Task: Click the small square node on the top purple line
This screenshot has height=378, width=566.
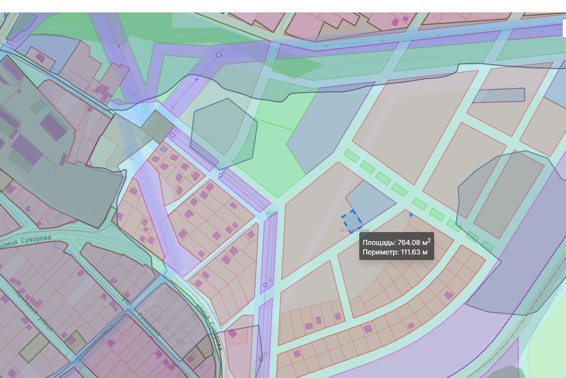Action: click(219, 54)
